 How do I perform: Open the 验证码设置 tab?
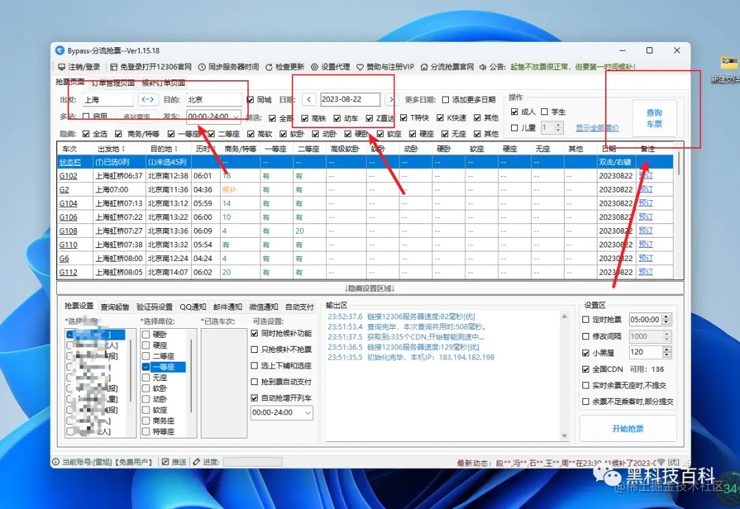(154, 307)
